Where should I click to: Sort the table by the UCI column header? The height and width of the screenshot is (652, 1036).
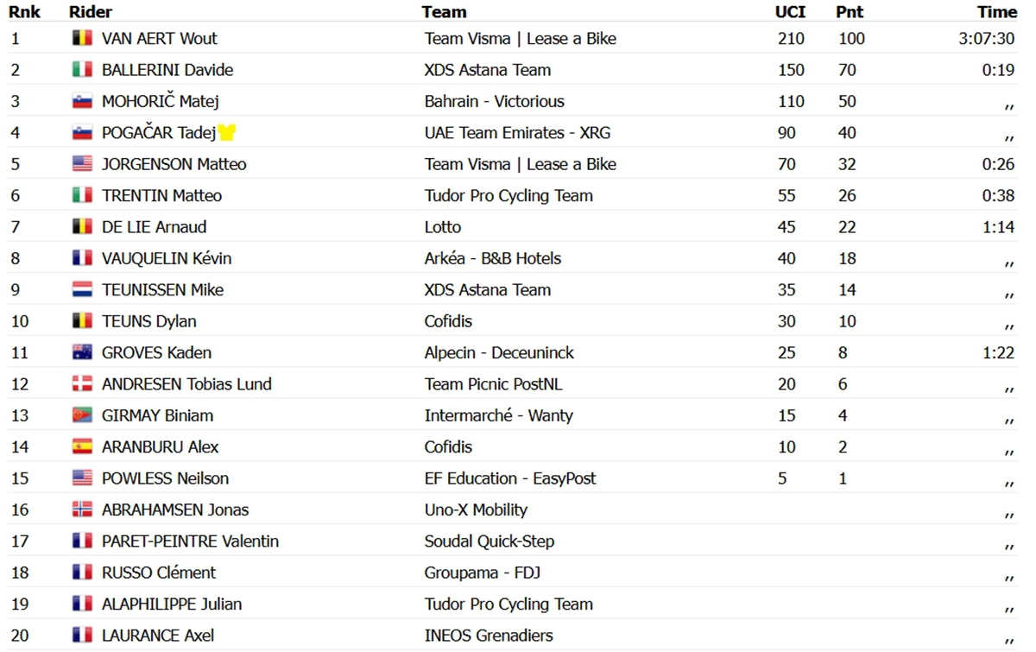tap(790, 12)
